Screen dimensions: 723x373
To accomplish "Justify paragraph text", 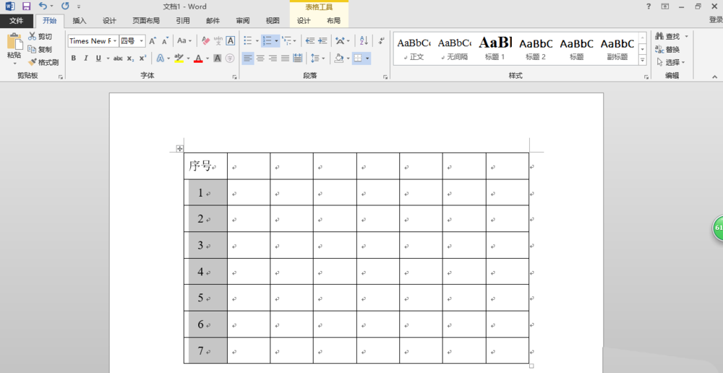I will pyautogui.click(x=285, y=59).
